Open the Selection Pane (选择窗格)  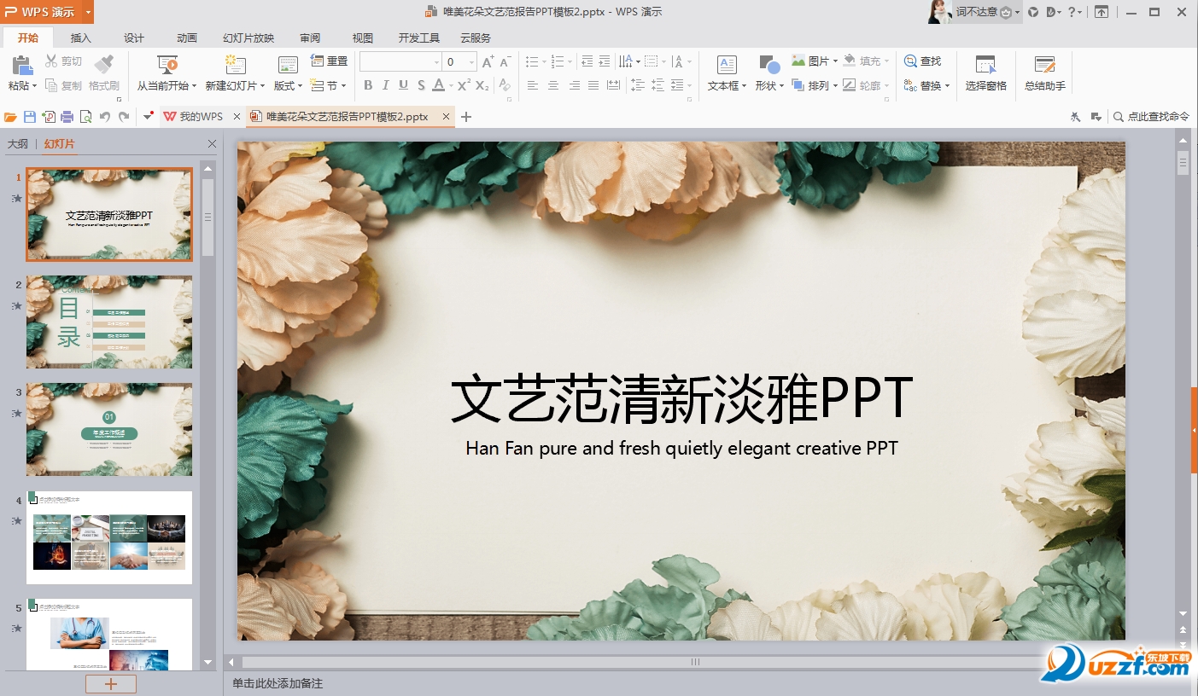coord(986,73)
